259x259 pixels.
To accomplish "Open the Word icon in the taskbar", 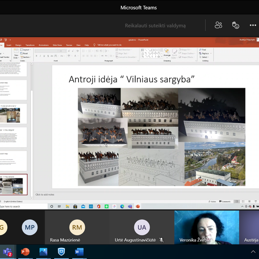I will tap(79, 252).
